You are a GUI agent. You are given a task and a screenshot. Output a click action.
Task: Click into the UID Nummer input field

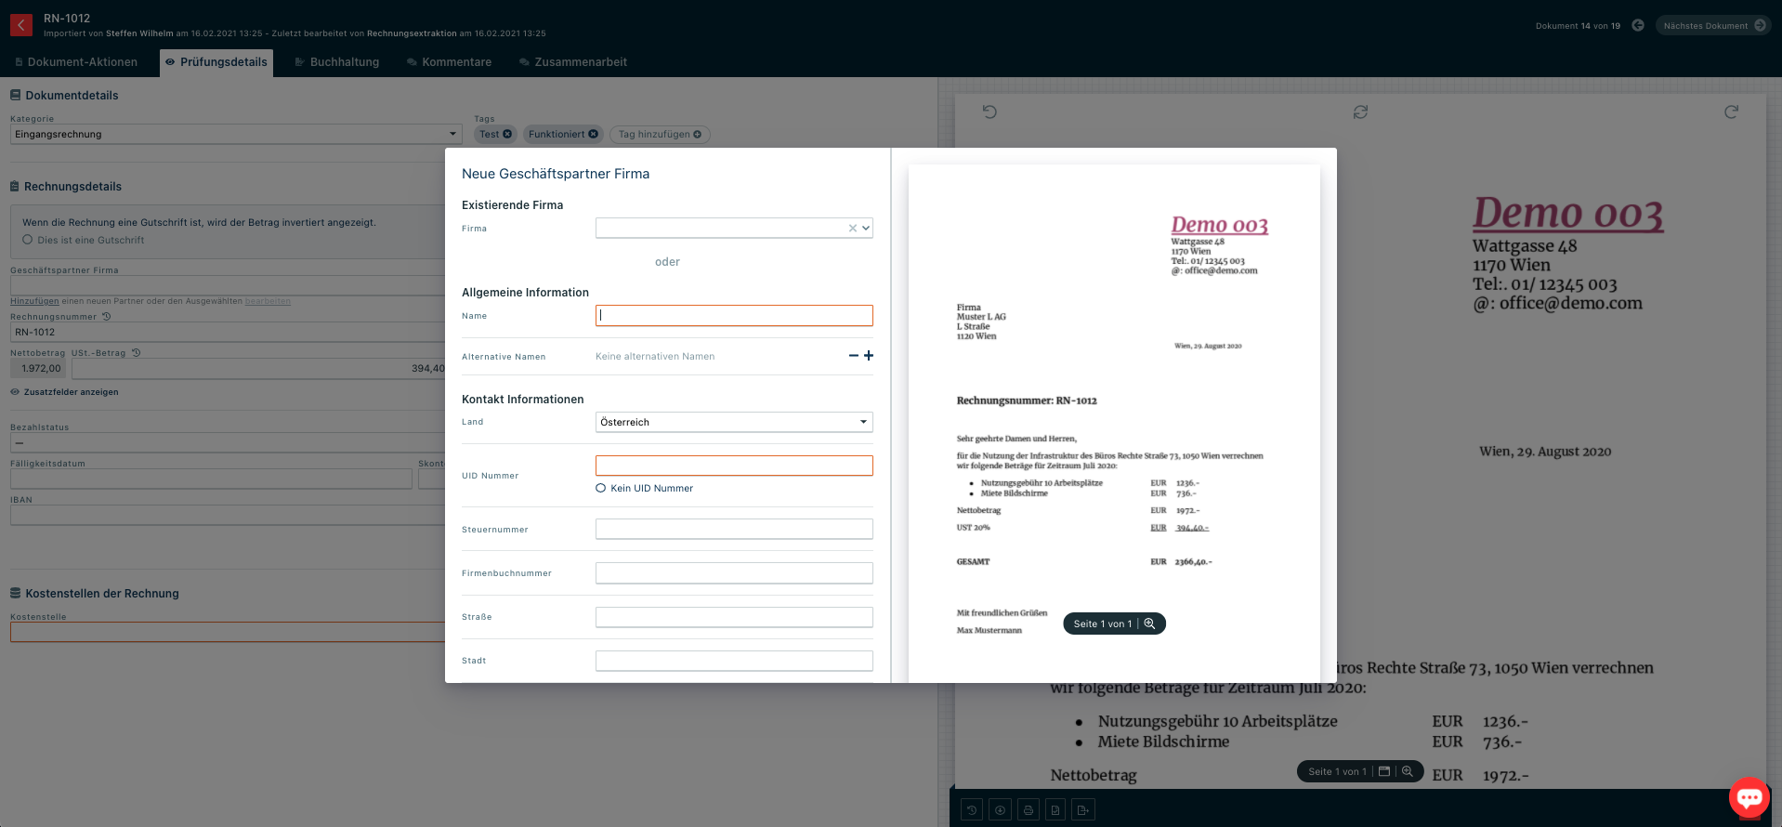point(733,466)
